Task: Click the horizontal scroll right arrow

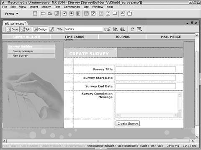Action: [193, 141]
